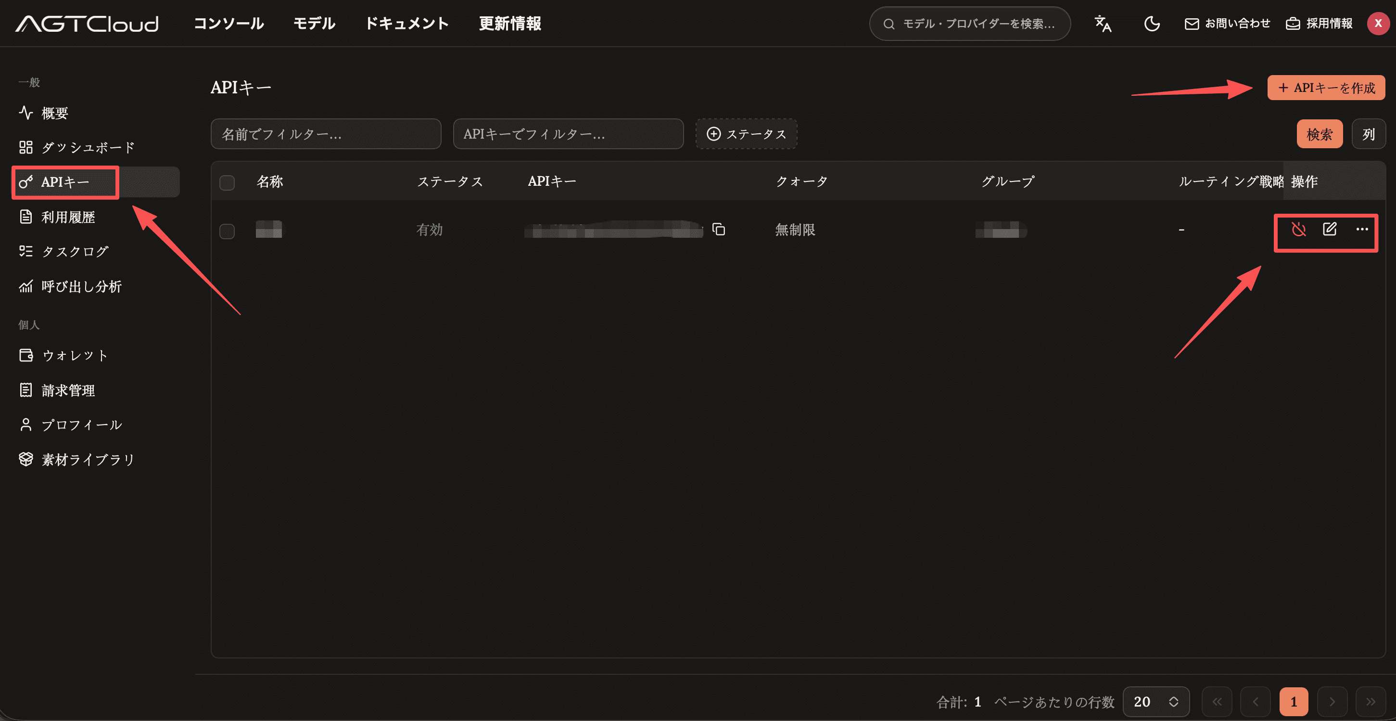This screenshot has height=721, width=1396.
Task: Go to last page double-chevron
Action: [1371, 701]
